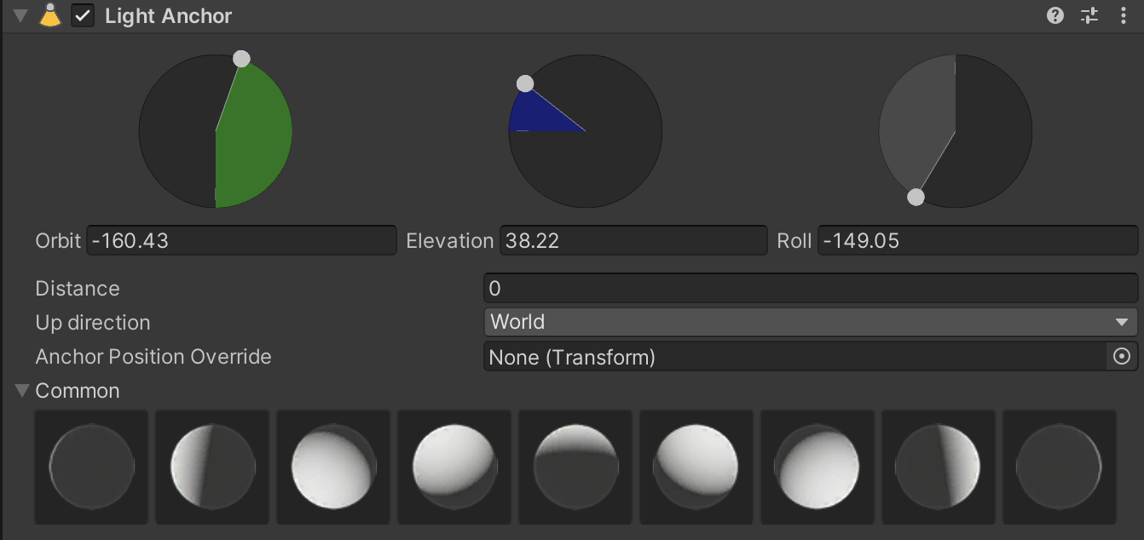Image resolution: width=1144 pixels, height=540 pixels.
Task: Collapse the Common presets section
Action: coord(22,391)
